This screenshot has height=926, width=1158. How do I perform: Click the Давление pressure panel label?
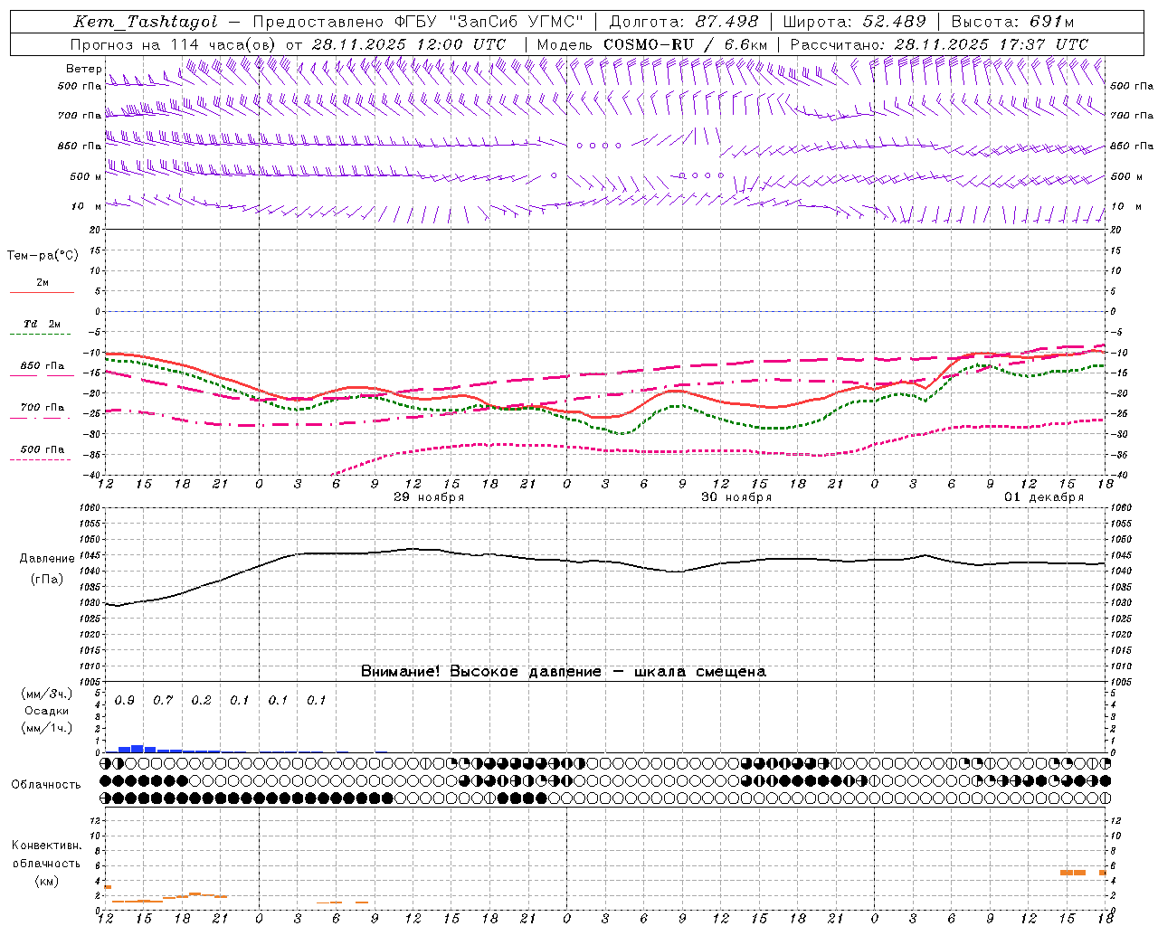pos(47,559)
